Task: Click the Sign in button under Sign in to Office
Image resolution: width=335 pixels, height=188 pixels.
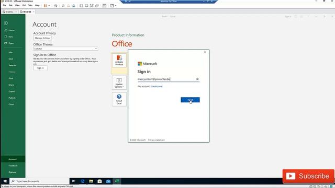Action: (x=40, y=68)
